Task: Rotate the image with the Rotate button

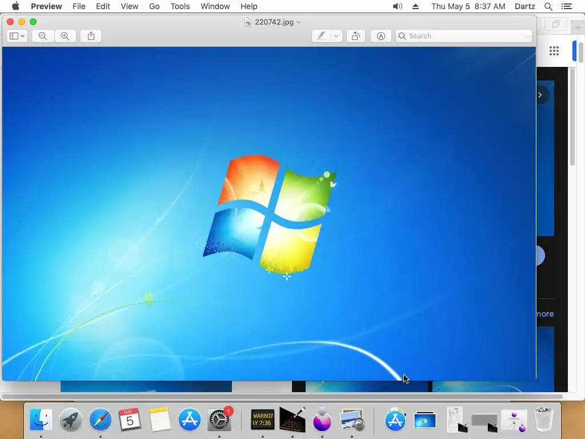Action: coord(356,36)
